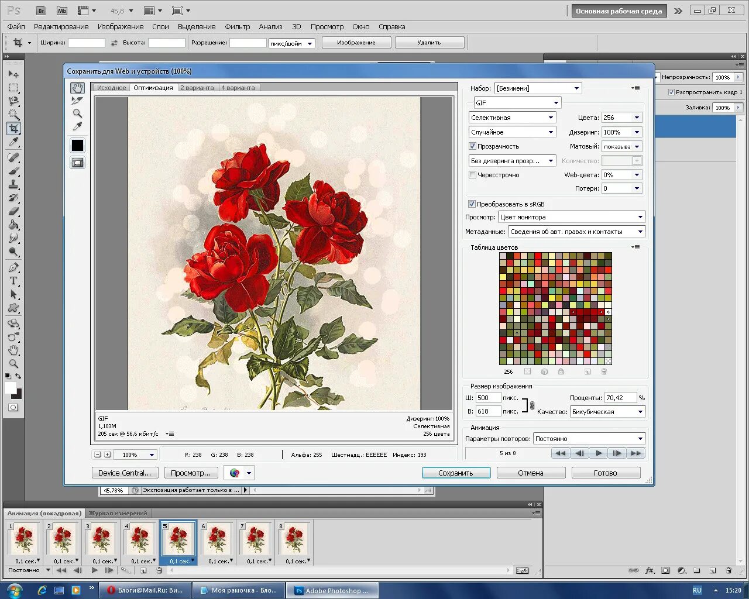Switch to the 4 варианта tab
The width and height of the screenshot is (749, 599).
click(238, 88)
